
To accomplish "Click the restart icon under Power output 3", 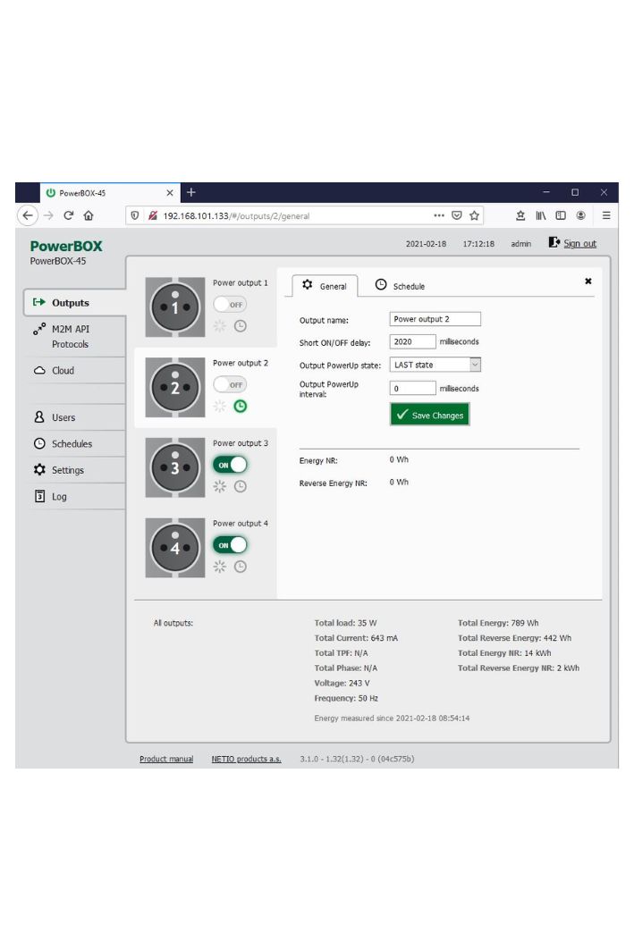I will [220, 486].
